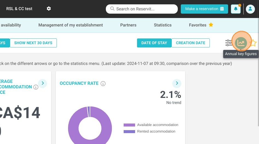Screen dimensions: 259x144
Task: Click average accommodation price info icon
Action: [x=36, y=87]
